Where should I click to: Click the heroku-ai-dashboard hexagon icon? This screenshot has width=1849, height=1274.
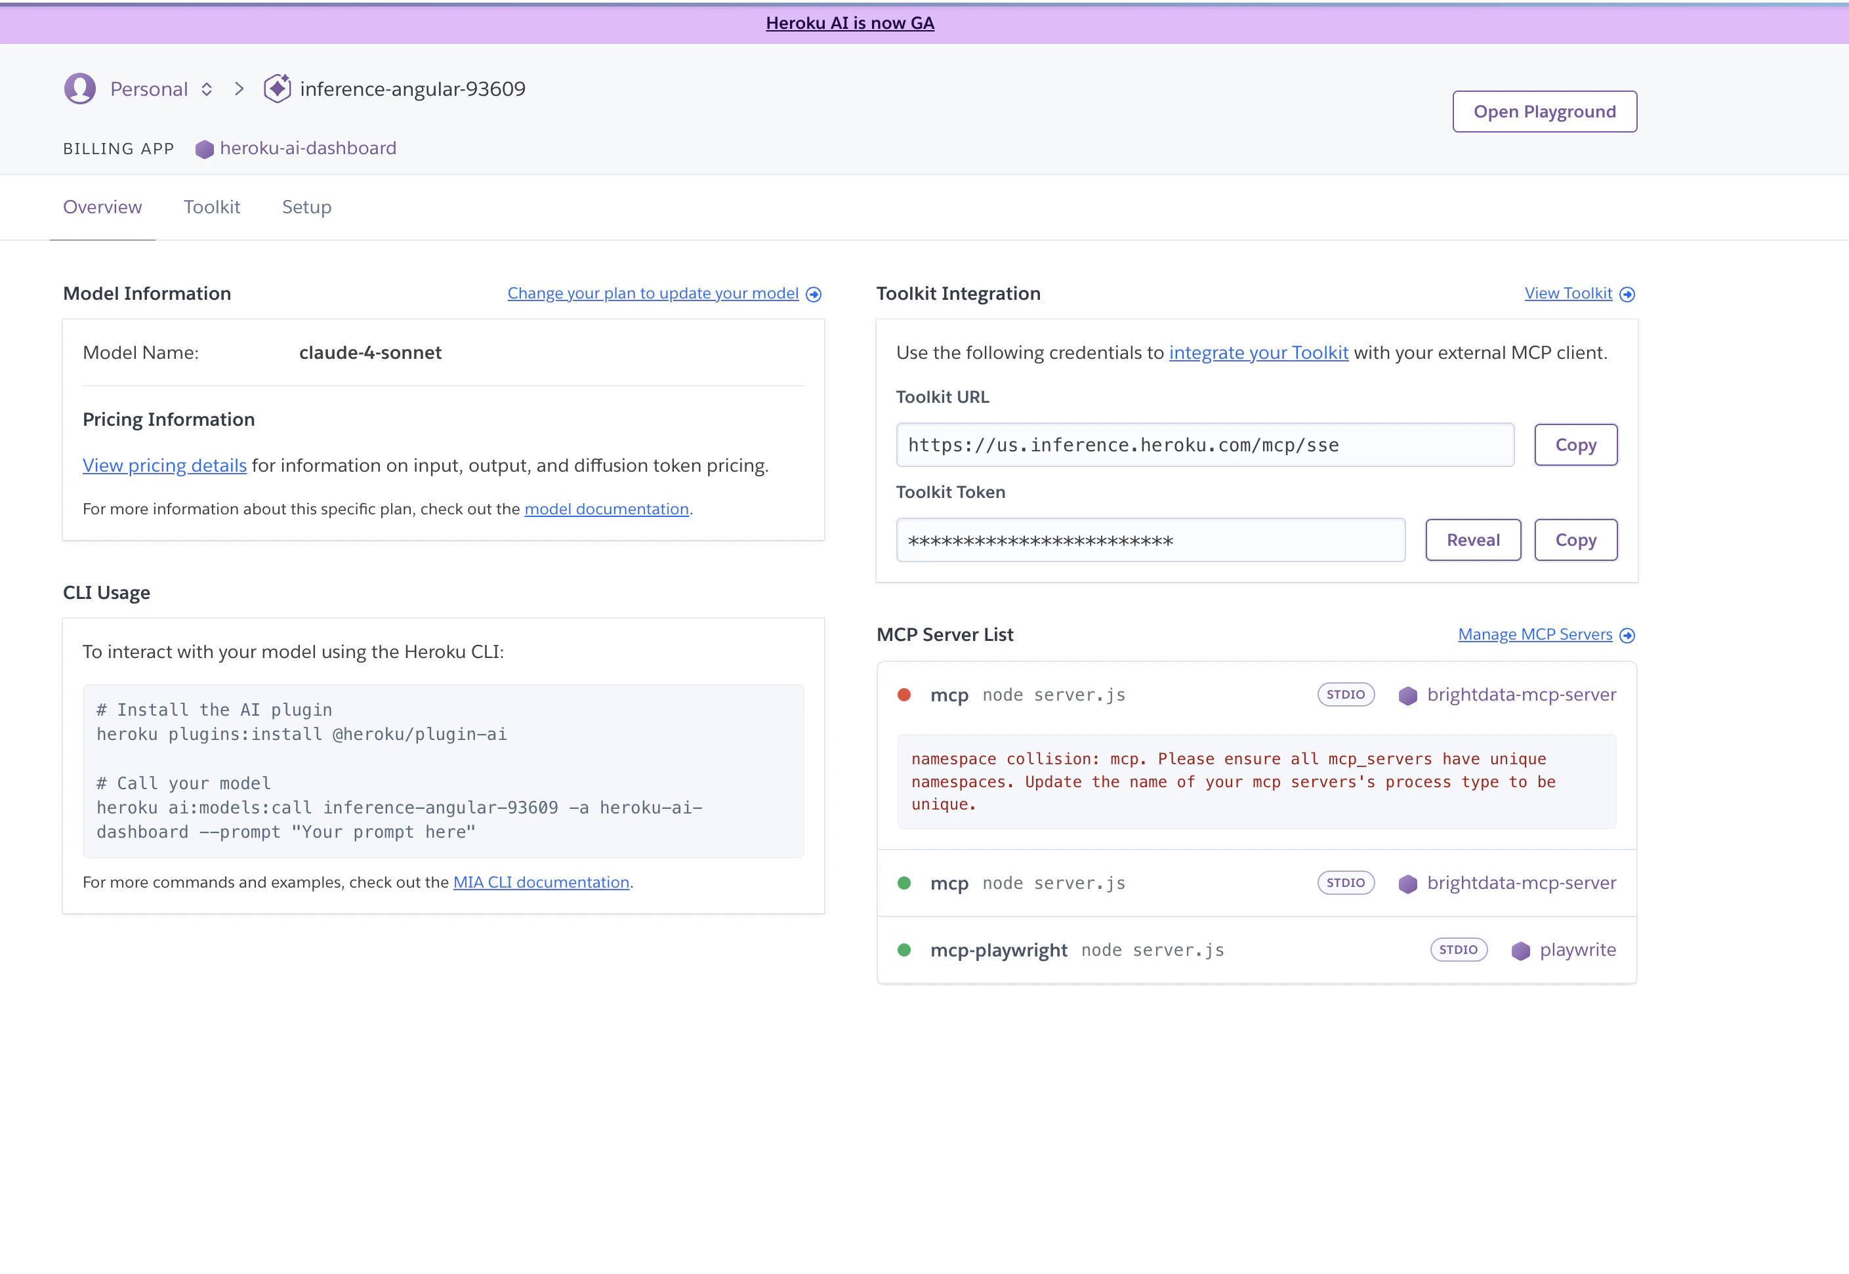(x=205, y=148)
